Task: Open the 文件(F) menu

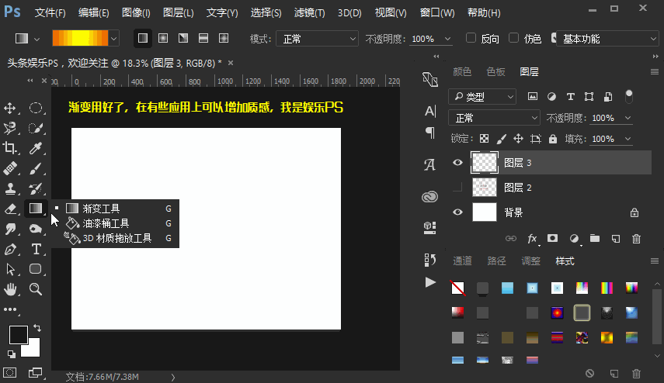Action: point(50,12)
